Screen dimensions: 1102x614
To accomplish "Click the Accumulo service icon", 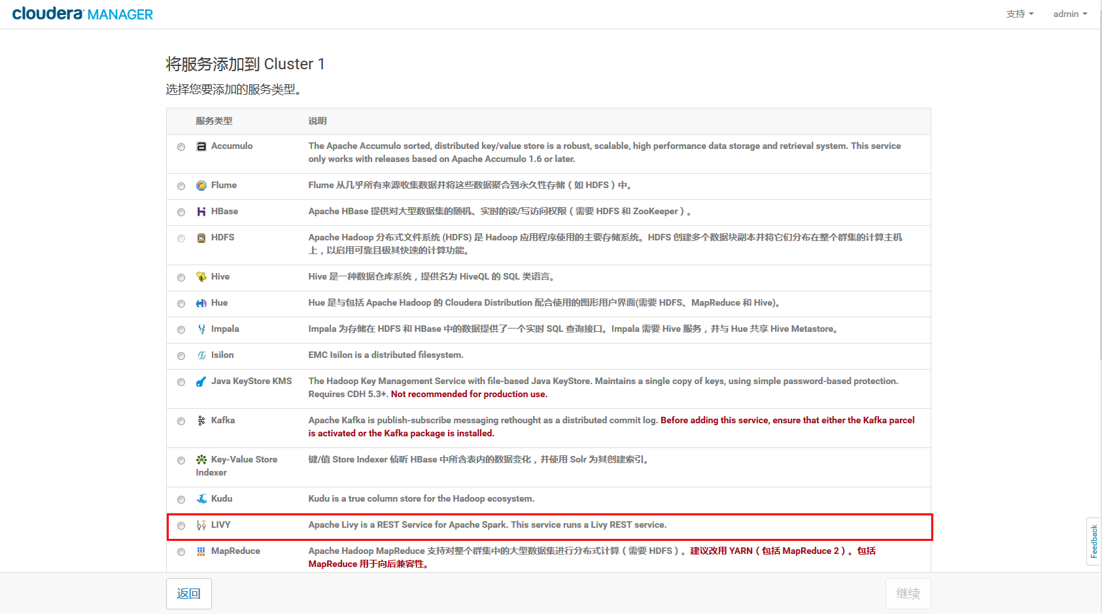I will [201, 146].
